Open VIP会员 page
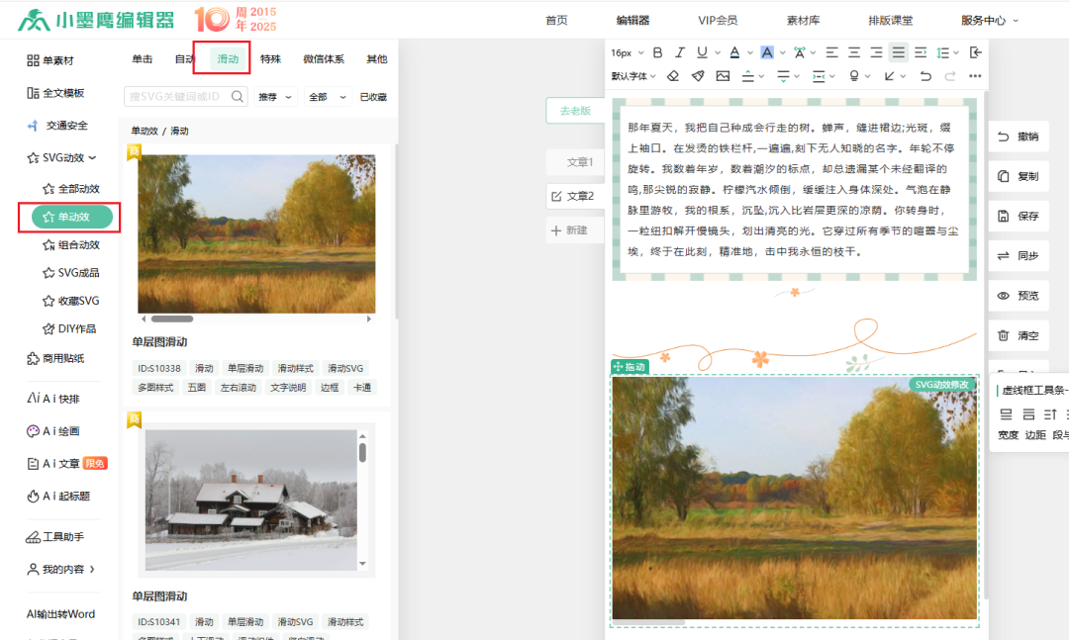 pos(718,21)
